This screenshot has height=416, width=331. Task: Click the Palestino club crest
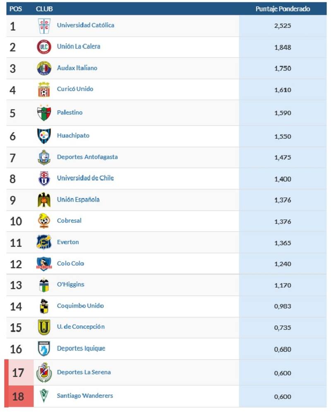coord(44,113)
